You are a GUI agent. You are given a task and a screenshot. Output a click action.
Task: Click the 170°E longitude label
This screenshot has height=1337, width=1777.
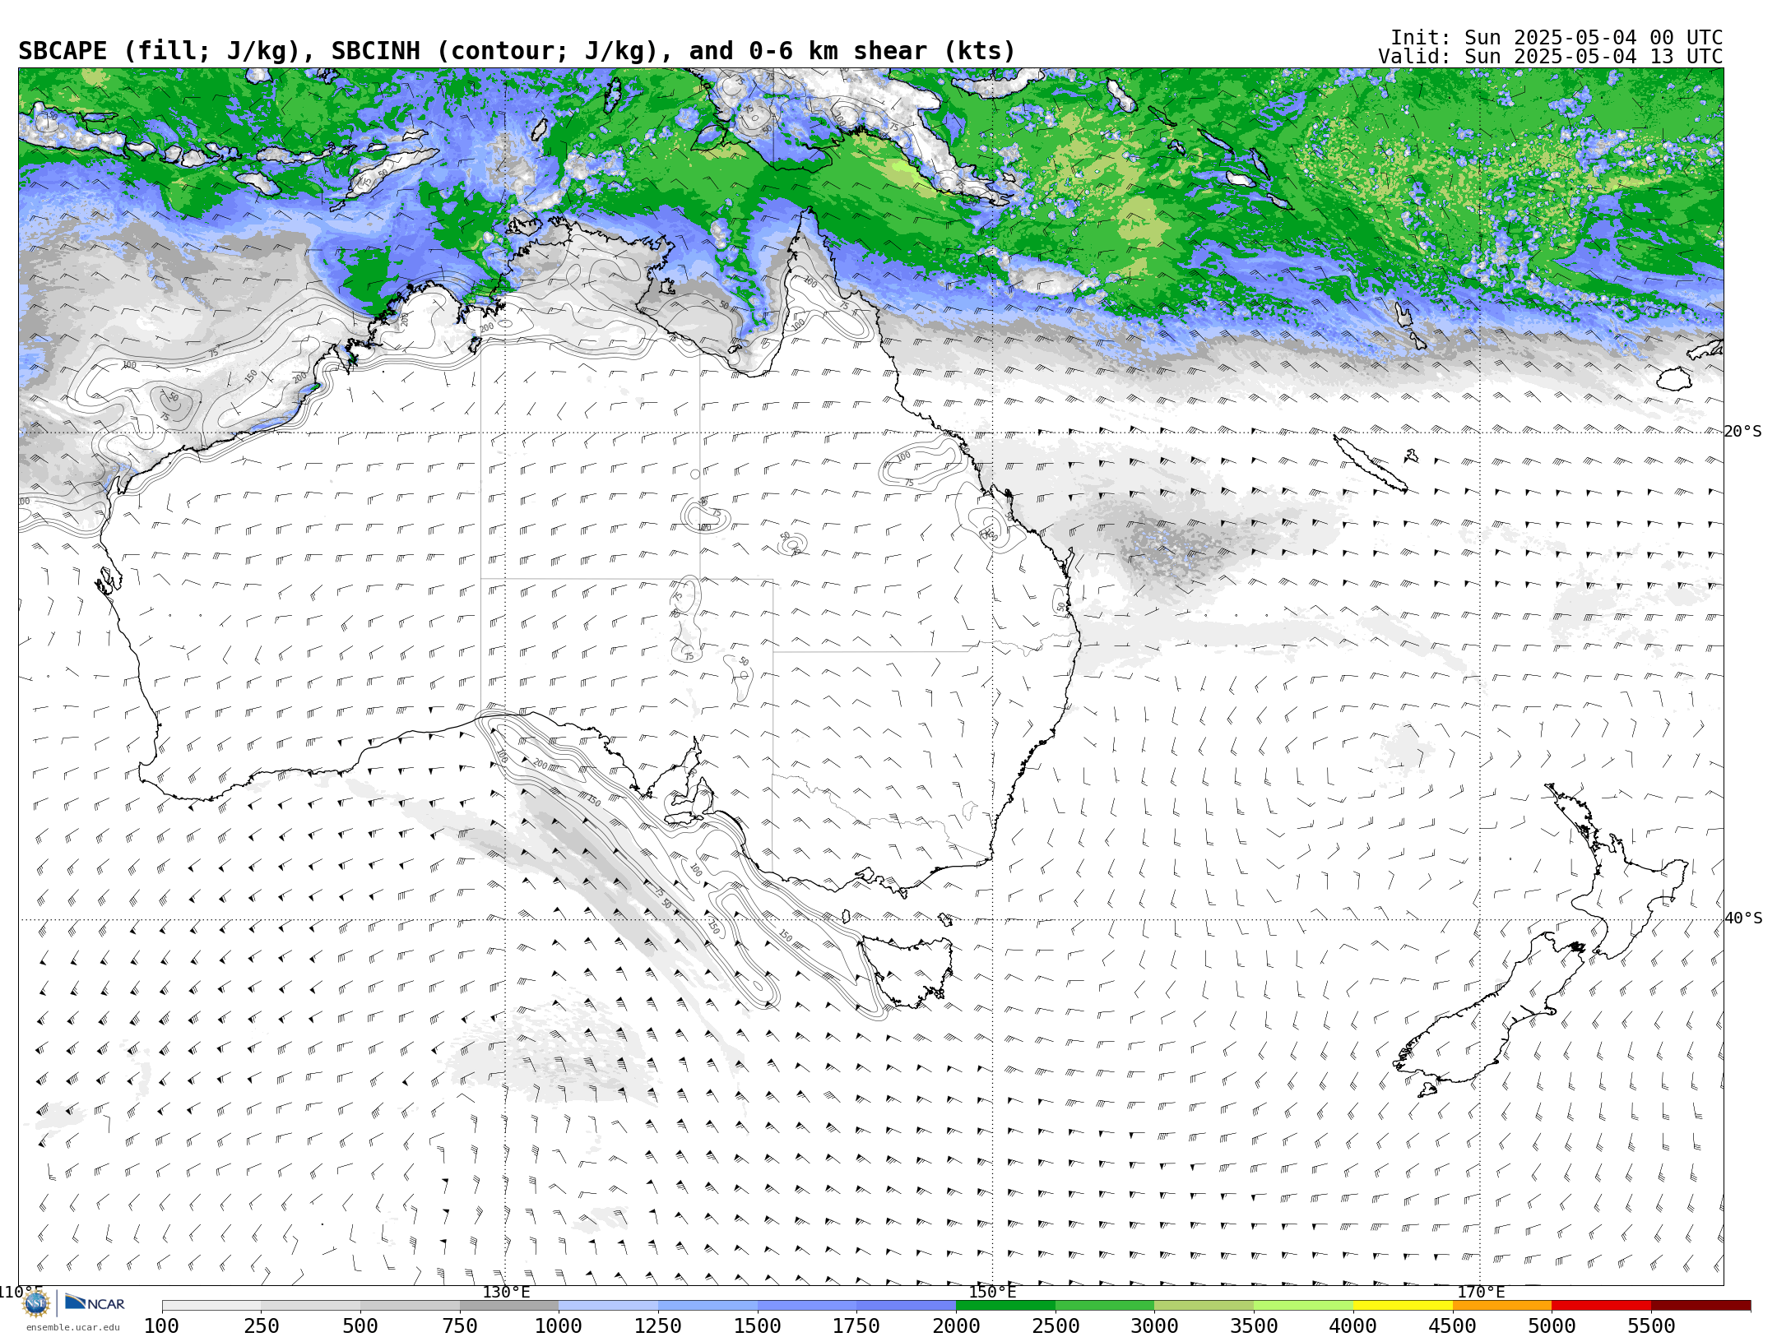1481,1292
